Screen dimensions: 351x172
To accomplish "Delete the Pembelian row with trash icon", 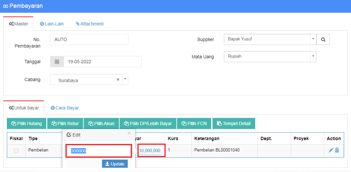I will [x=337, y=150].
